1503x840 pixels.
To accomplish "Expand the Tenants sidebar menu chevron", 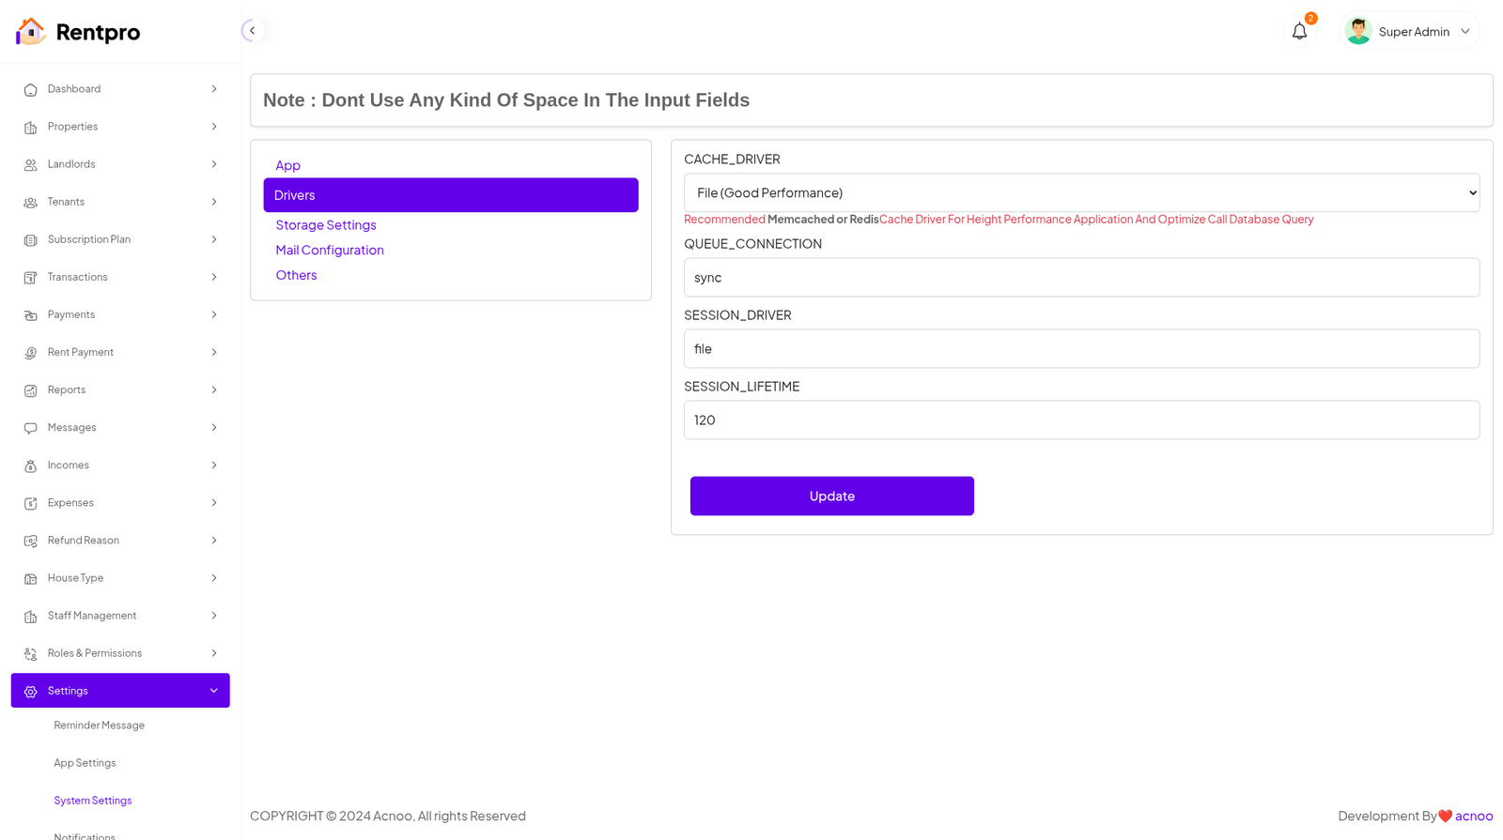I will coord(213,202).
